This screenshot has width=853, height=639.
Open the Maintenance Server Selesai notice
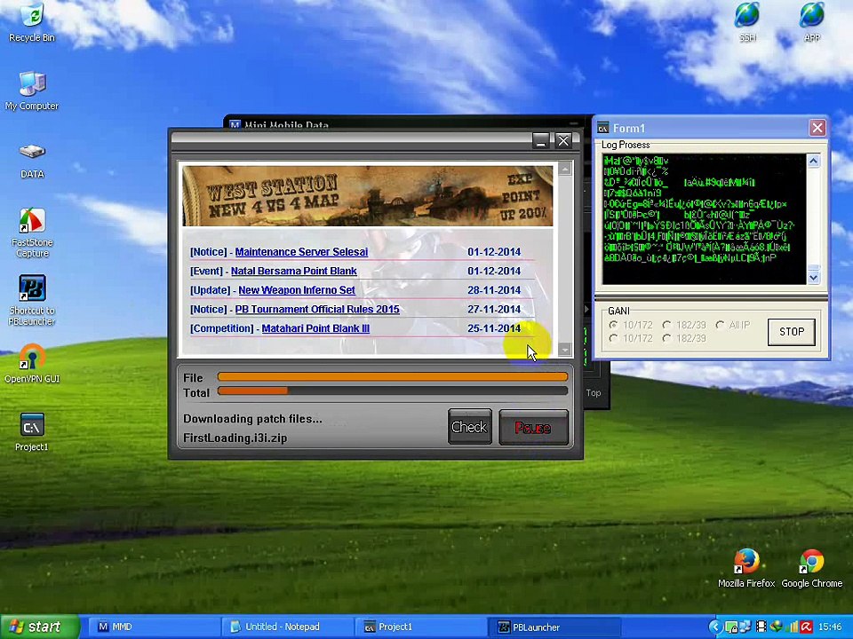(301, 252)
